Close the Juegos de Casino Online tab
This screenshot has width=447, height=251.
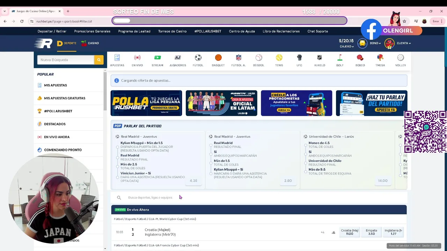pyautogui.click(x=59, y=11)
